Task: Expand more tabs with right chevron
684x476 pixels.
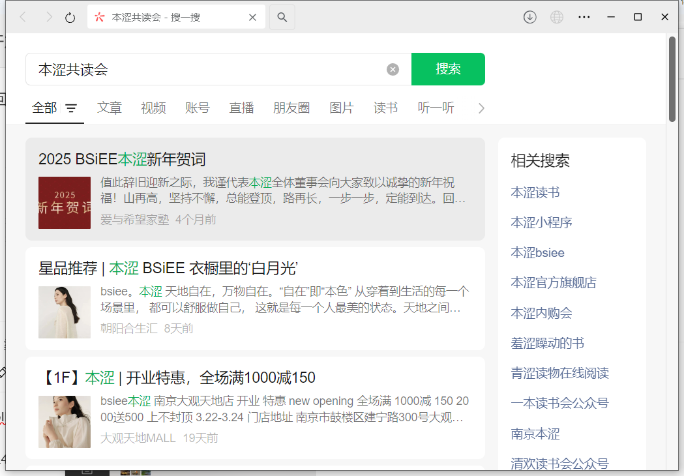Action: click(x=481, y=108)
